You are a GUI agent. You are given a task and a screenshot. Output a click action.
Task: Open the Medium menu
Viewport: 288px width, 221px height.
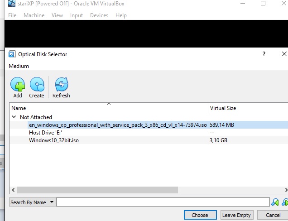coord(19,66)
